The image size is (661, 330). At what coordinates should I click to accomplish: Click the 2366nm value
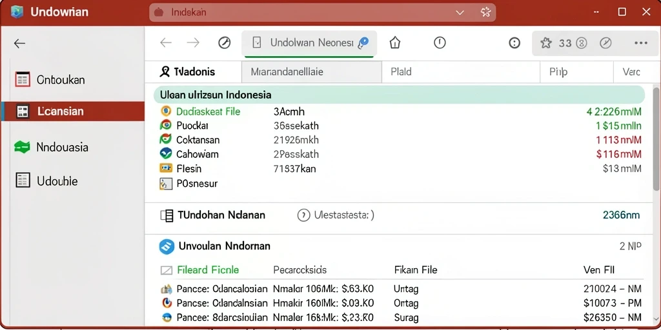(622, 215)
